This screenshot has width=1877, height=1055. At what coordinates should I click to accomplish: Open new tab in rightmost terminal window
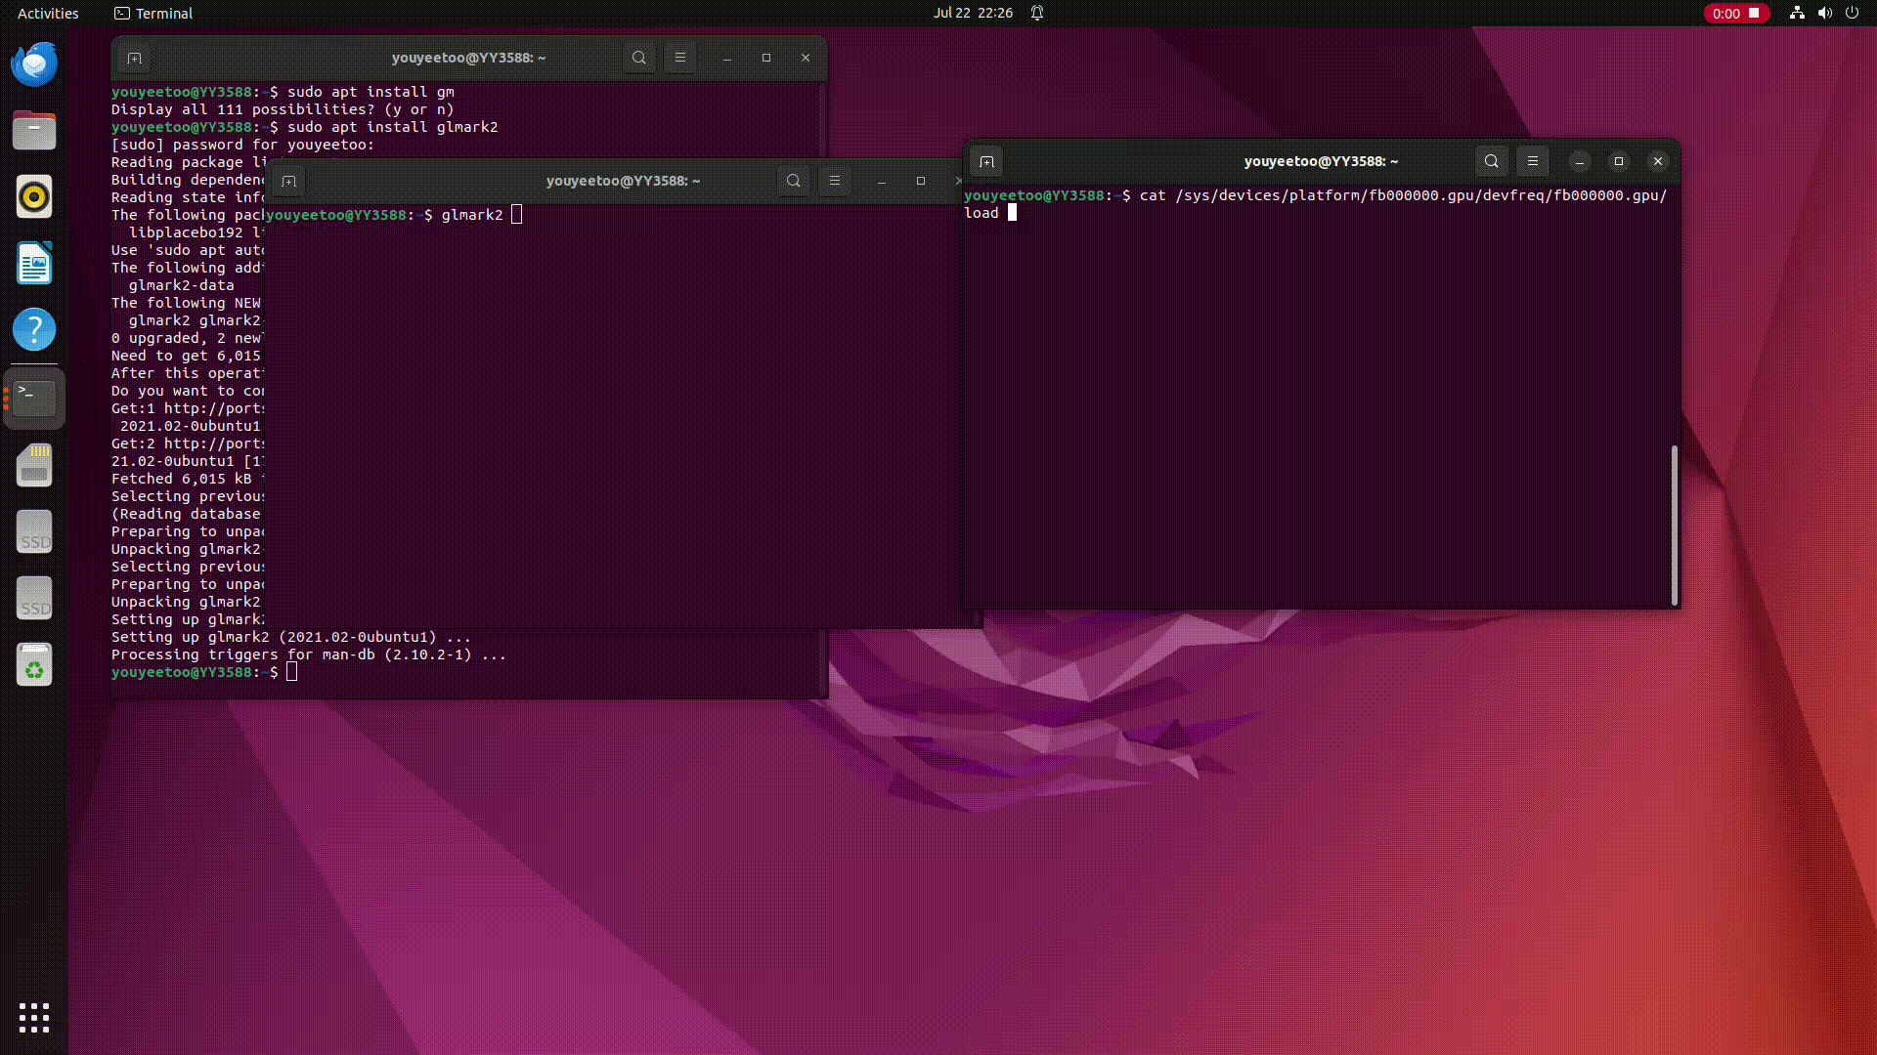(986, 162)
